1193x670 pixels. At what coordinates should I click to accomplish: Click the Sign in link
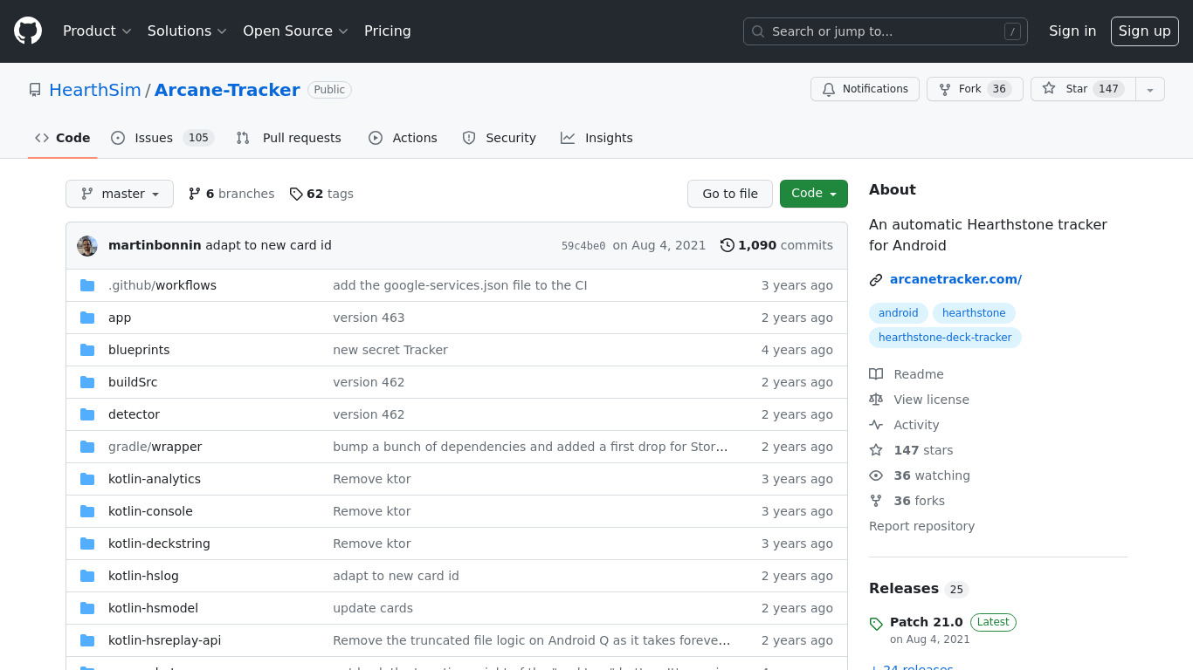point(1072,31)
